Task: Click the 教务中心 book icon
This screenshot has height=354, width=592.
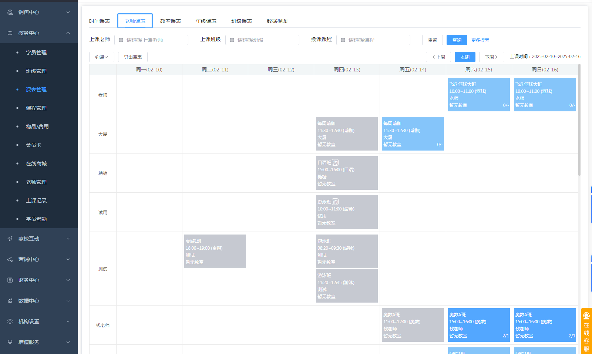Action: pos(10,33)
